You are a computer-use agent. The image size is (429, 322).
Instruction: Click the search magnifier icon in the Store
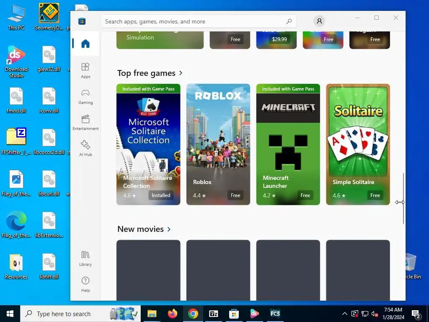pyautogui.click(x=289, y=21)
